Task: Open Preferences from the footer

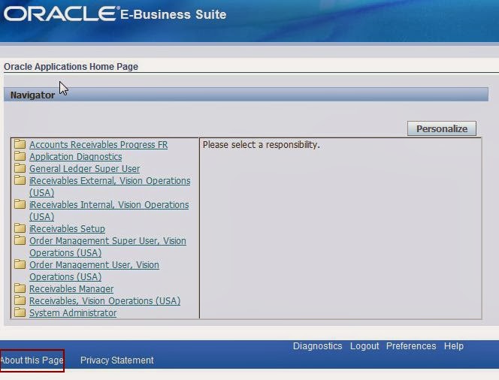Action: tap(411, 346)
